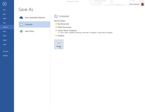
Task: Click the Computer monitor icon in places list
Action: pos(21,25)
